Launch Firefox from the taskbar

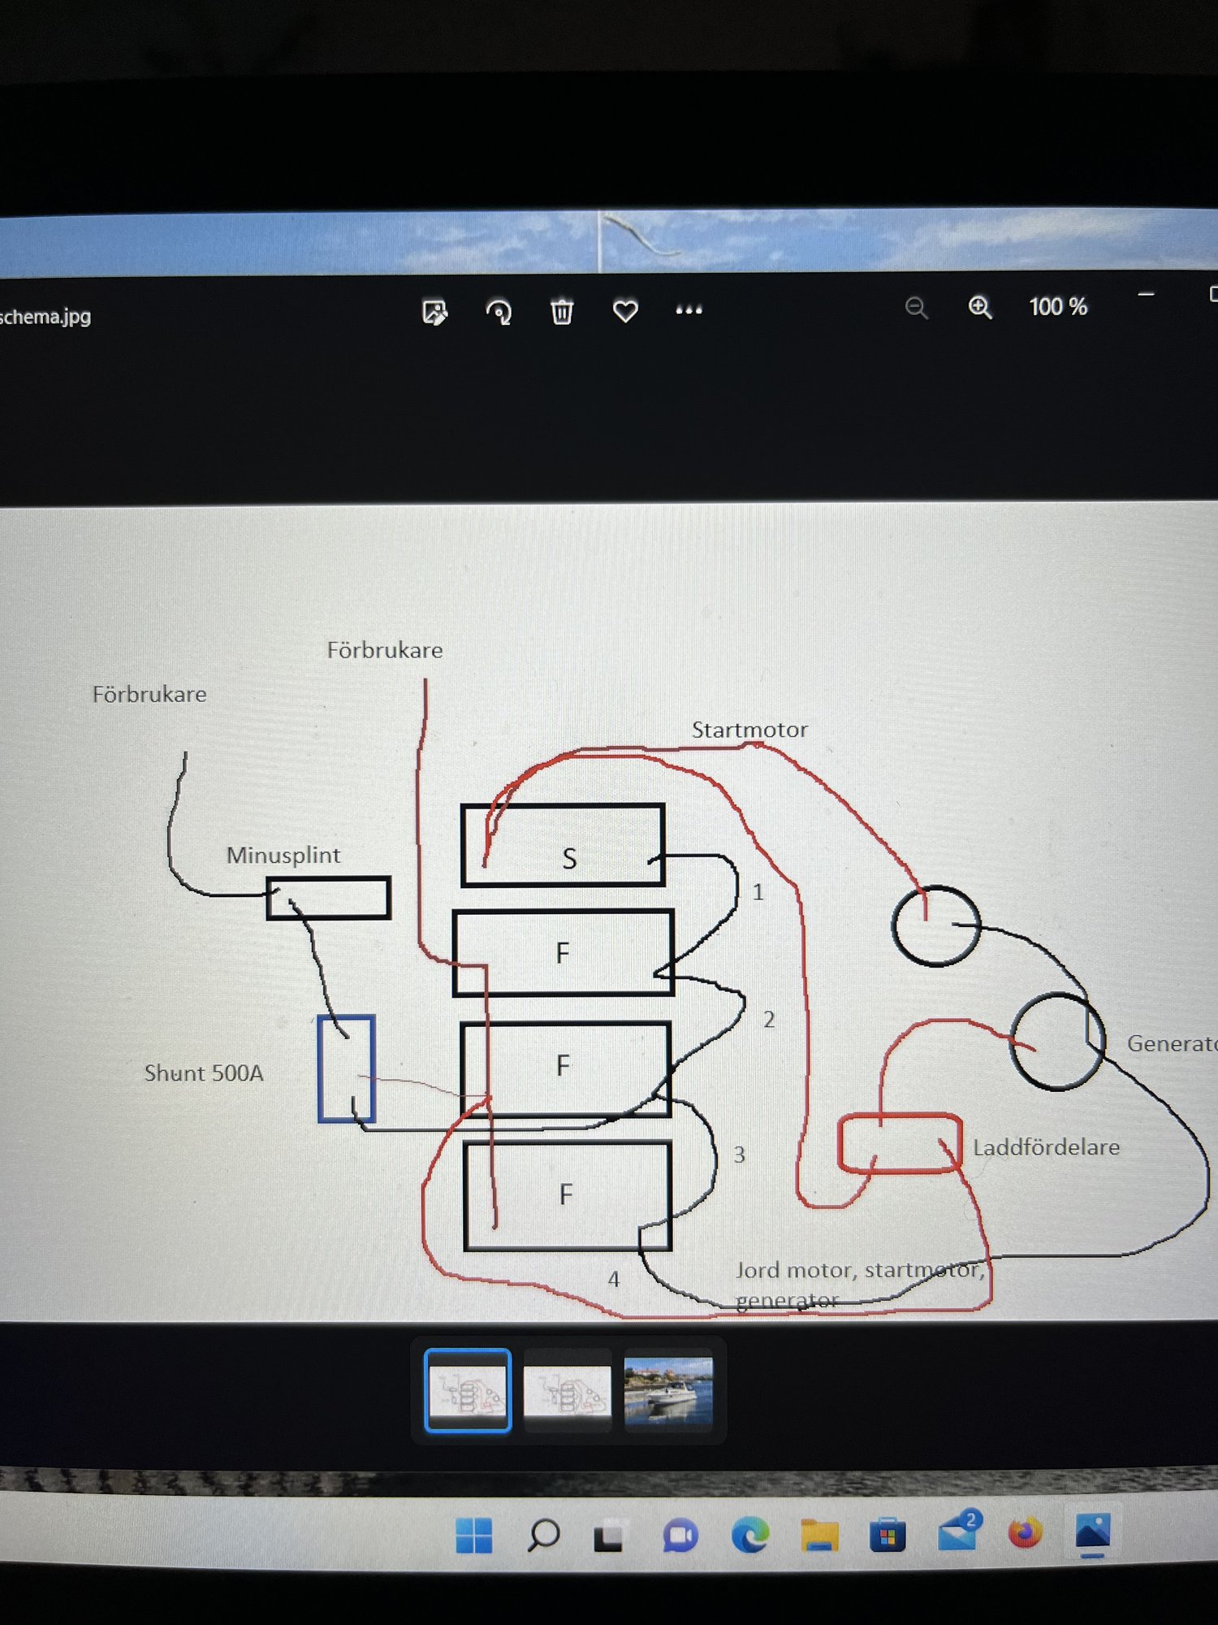[1026, 1532]
